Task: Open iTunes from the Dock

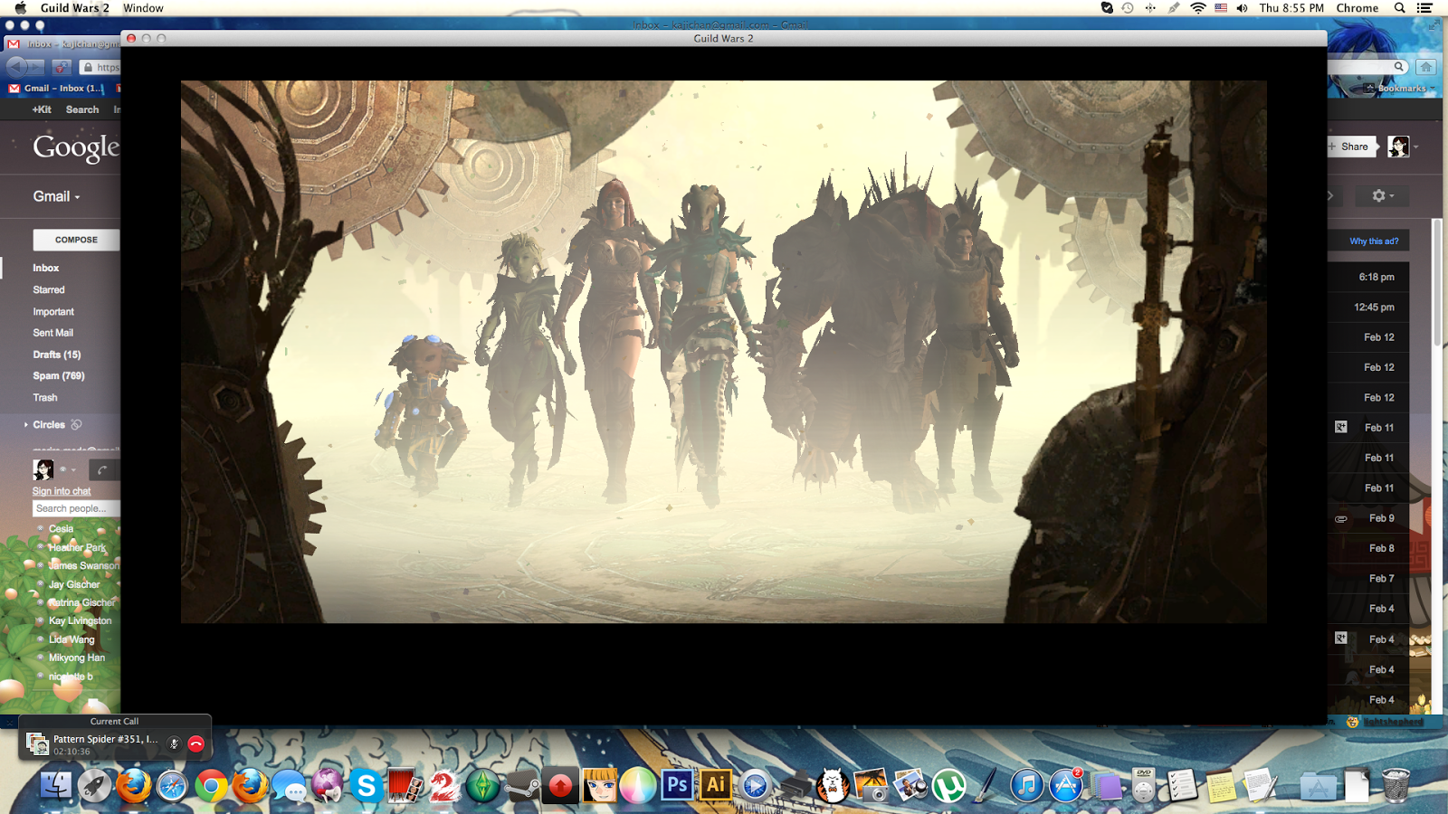Action: pos(1026,785)
